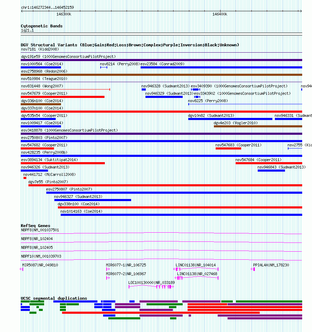
Task: Click the nsv946331 variant label
Action: tap(293, 115)
